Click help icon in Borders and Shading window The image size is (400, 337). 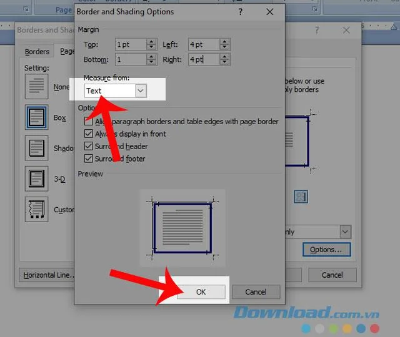coord(317,31)
